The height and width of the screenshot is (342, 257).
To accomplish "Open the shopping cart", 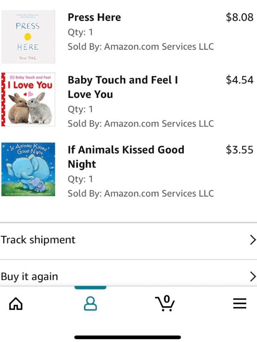I will tap(165, 304).
